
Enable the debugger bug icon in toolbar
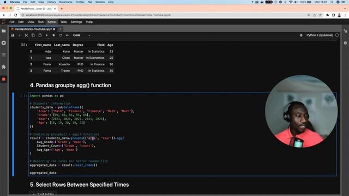(x=301, y=35)
